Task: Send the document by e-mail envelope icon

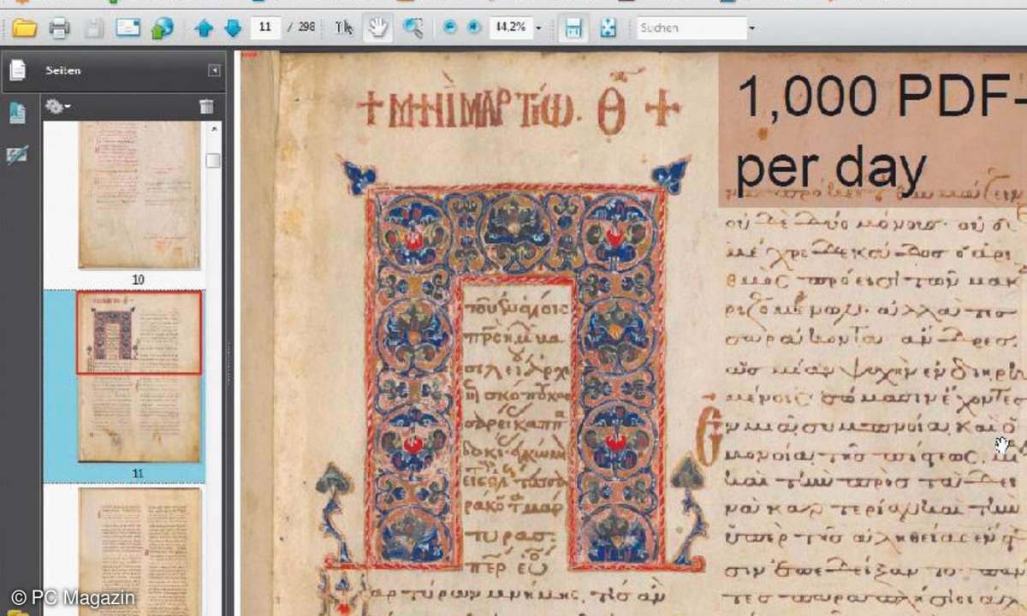Action: coord(128,28)
